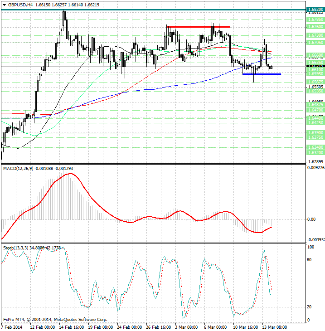Select the red horizontal resistance line
The height and width of the screenshot is (331, 325).
pyautogui.click(x=198, y=27)
